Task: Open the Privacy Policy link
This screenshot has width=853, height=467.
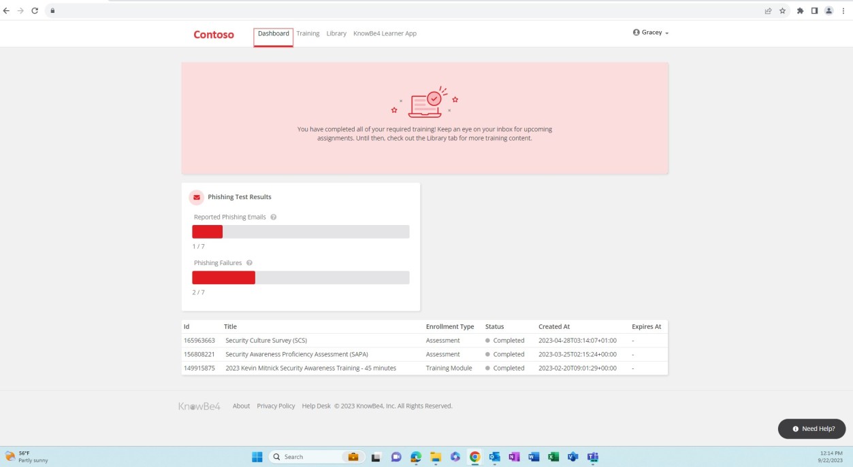Action: click(x=276, y=406)
